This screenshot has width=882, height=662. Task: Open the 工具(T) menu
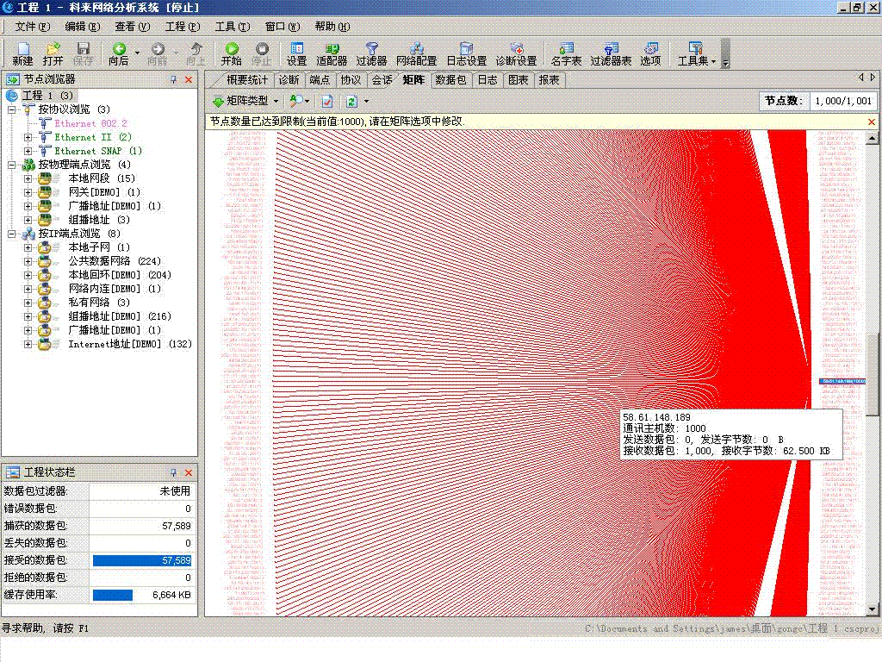[232, 27]
